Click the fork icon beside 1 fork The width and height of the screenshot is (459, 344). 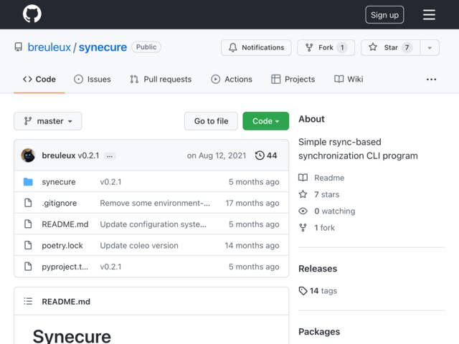coord(303,228)
